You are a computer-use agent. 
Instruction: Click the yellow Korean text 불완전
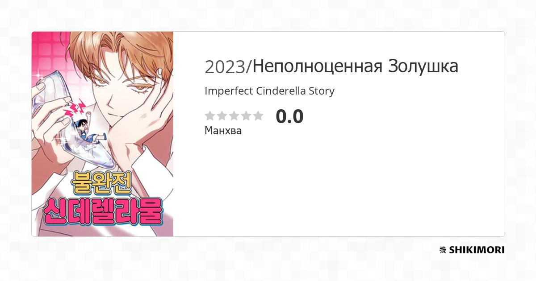(x=100, y=182)
